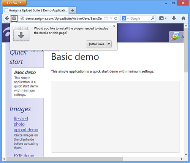Open the EXIF demo link
Viewport: 190px width, 163px height.
pyautogui.click(x=24, y=155)
